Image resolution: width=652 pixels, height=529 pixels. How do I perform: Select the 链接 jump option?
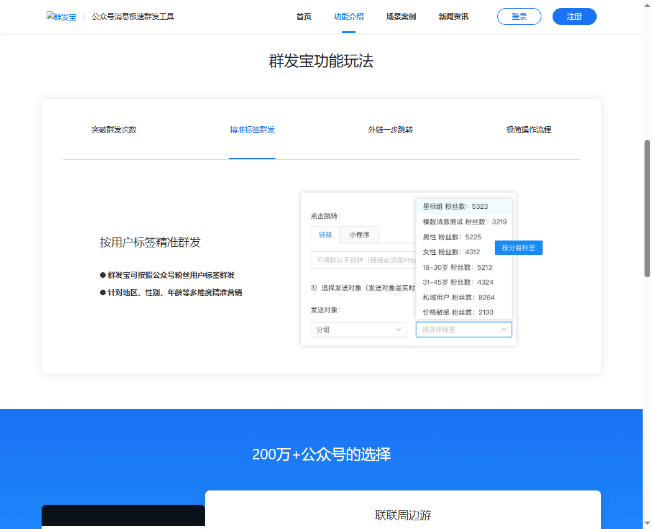pos(324,234)
